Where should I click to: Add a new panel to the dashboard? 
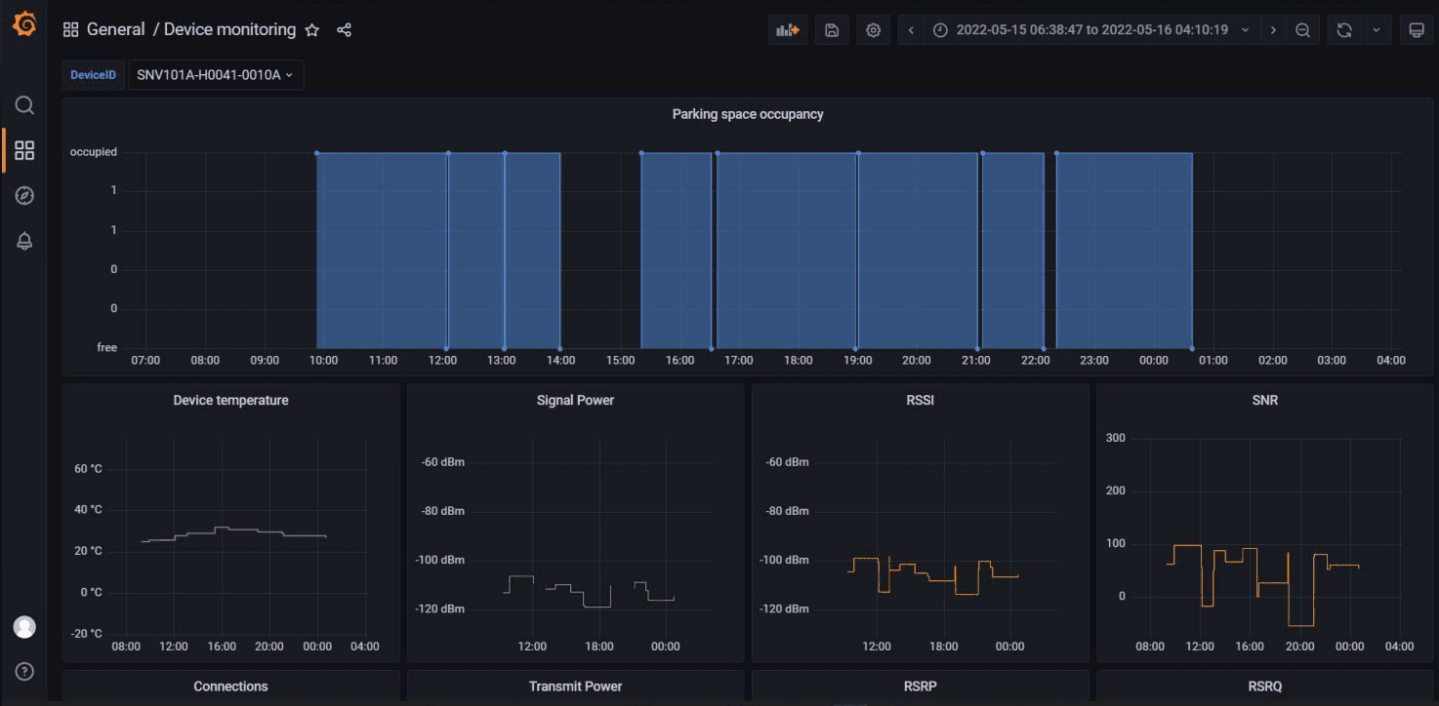pyautogui.click(x=787, y=29)
